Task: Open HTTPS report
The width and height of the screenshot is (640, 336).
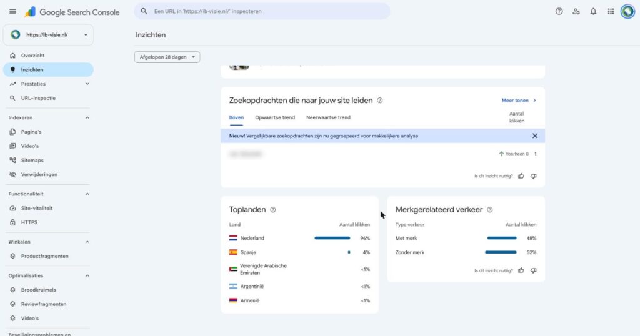Action: [48, 222]
